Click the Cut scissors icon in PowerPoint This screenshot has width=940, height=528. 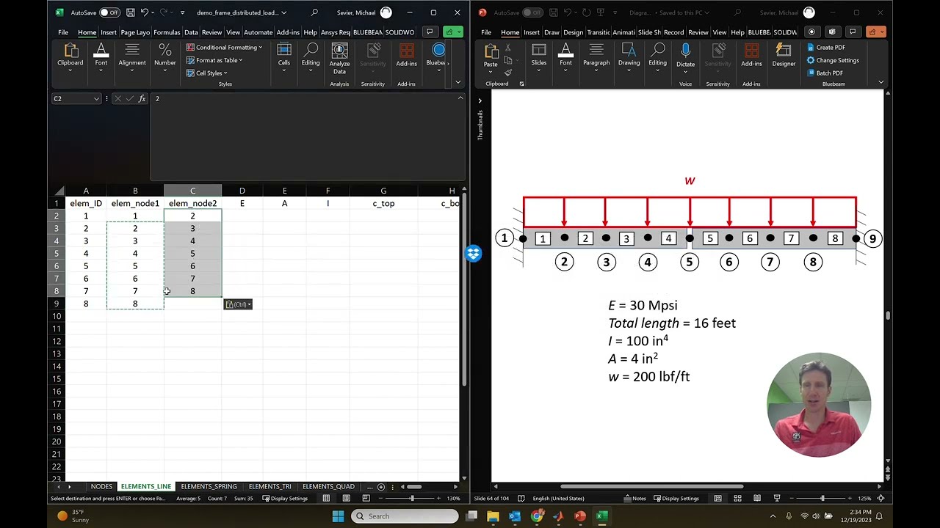tap(507, 48)
